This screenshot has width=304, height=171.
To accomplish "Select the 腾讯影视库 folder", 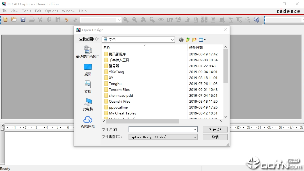I will (x=115, y=54).
